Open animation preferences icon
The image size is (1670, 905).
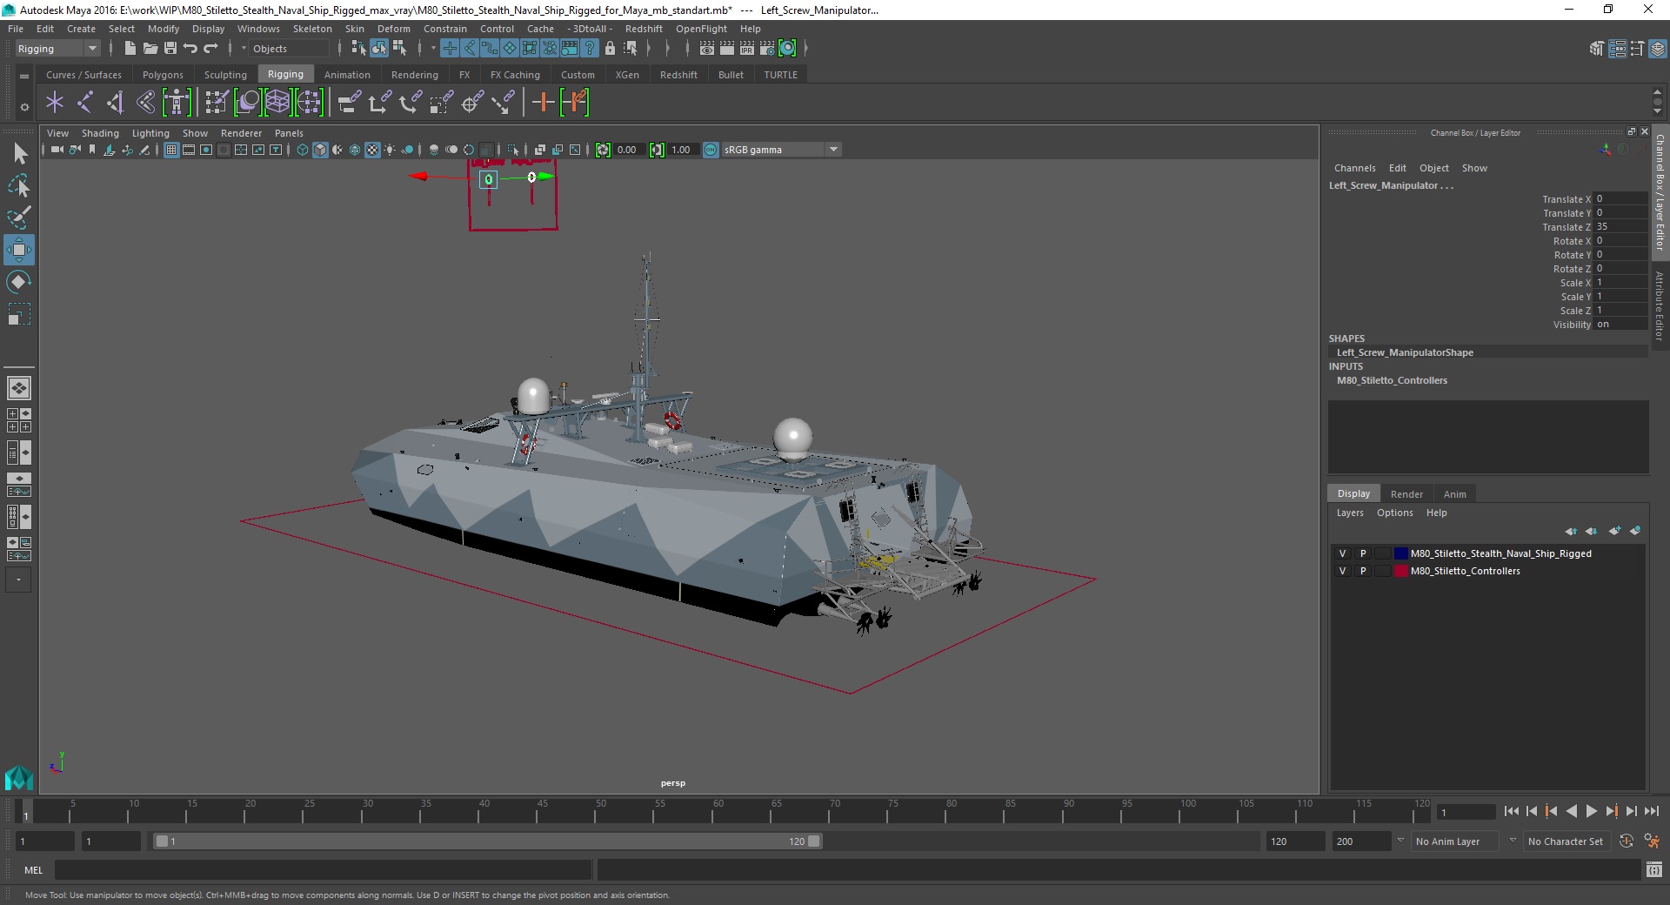click(1652, 841)
